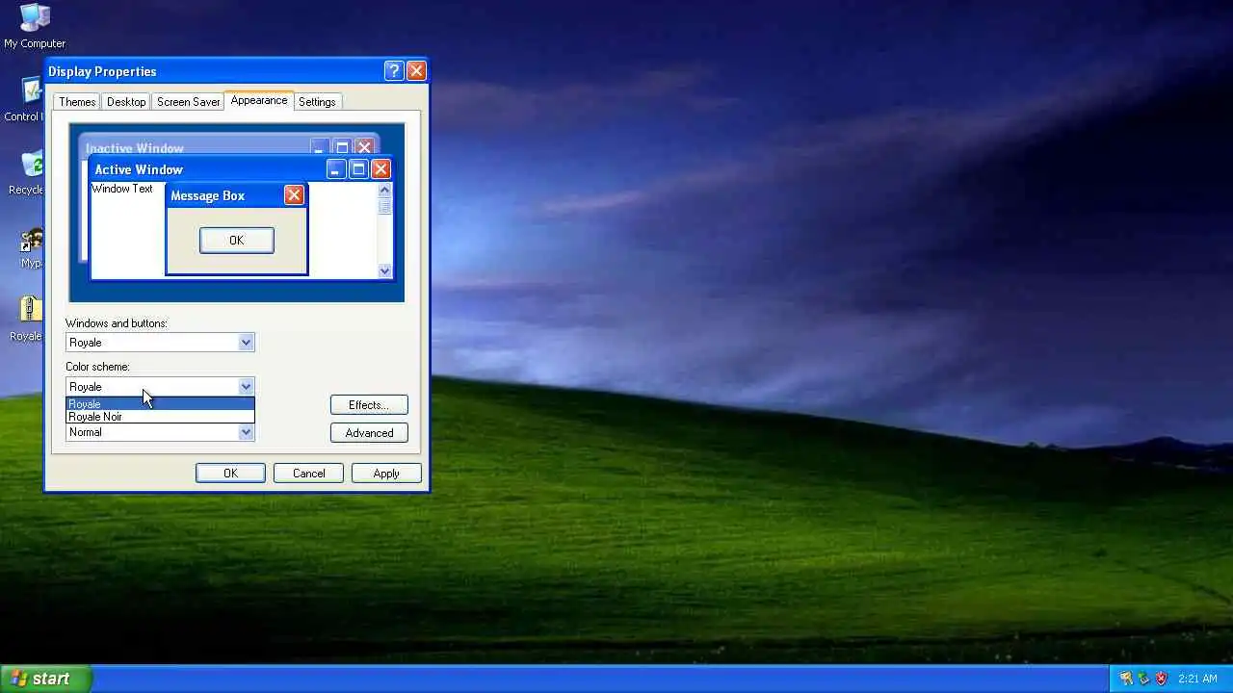Screen dimensions: 1233x693
Task: Click Cancel in Display Properties
Action: pyautogui.click(x=308, y=474)
